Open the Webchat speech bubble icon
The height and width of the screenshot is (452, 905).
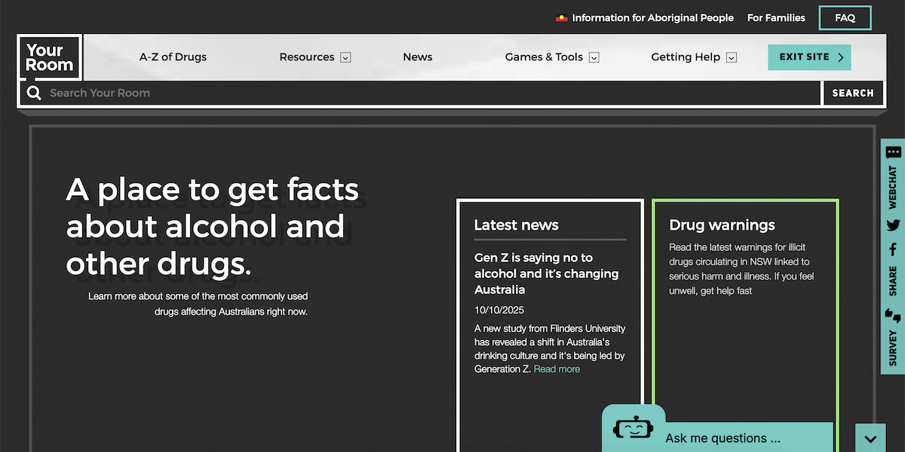click(893, 152)
